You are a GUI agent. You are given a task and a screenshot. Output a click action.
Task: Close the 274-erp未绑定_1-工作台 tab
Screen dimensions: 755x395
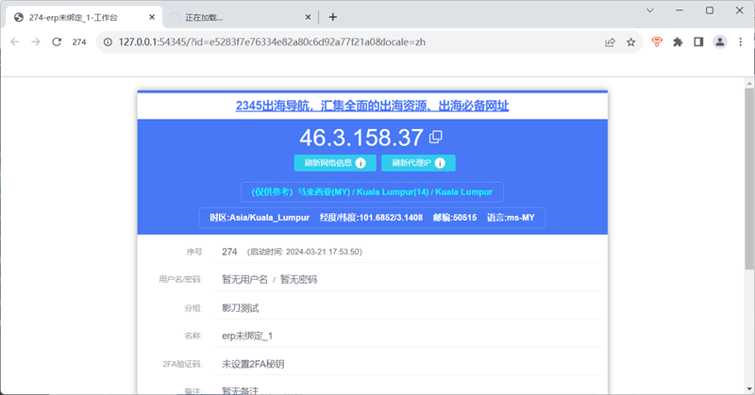152,17
